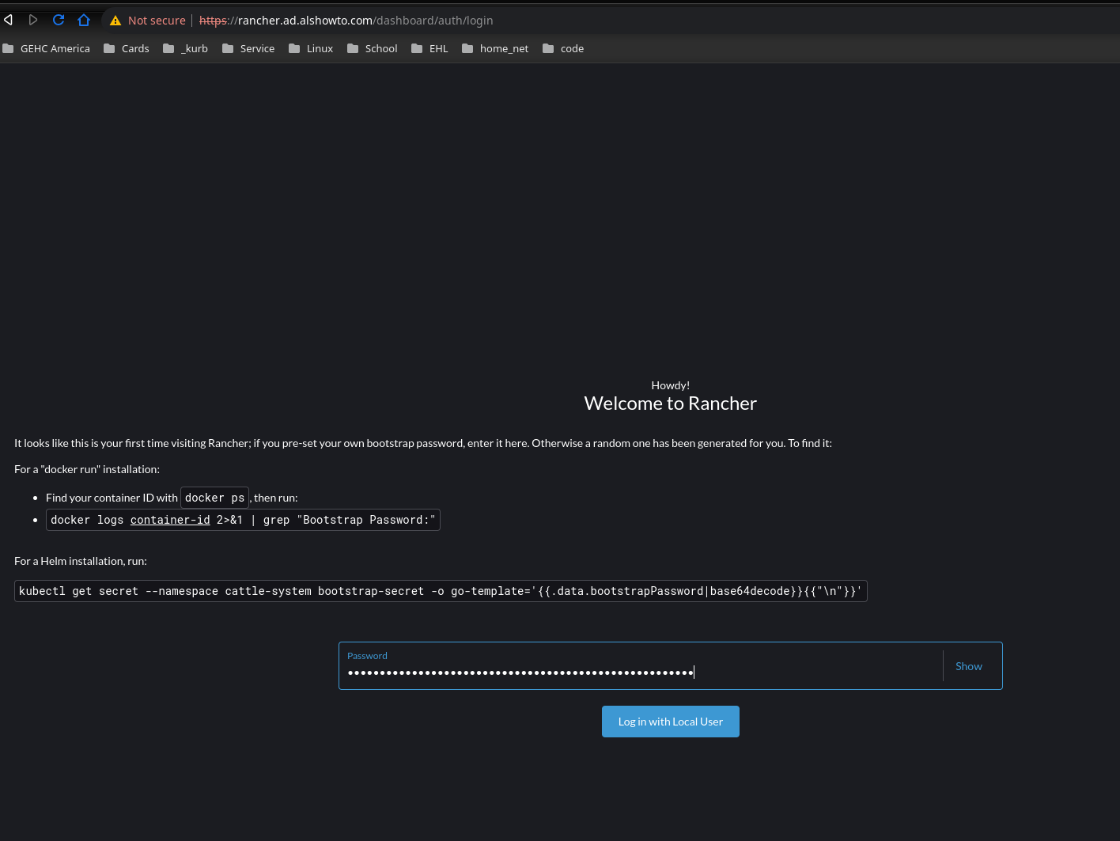Click the Not secure warning triangle
Viewport: 1120px width, 841px height.
pos(115,21)
